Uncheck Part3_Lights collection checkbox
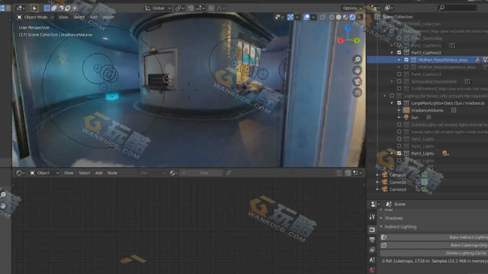The width and height of the screenshot is (488, 274). [399, 153]
